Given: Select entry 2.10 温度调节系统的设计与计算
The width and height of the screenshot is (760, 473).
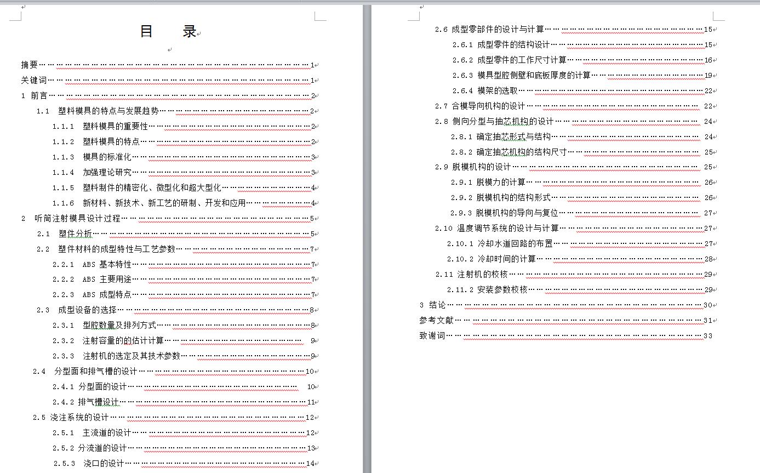Looking at the screenshot, I should point(574,228).
